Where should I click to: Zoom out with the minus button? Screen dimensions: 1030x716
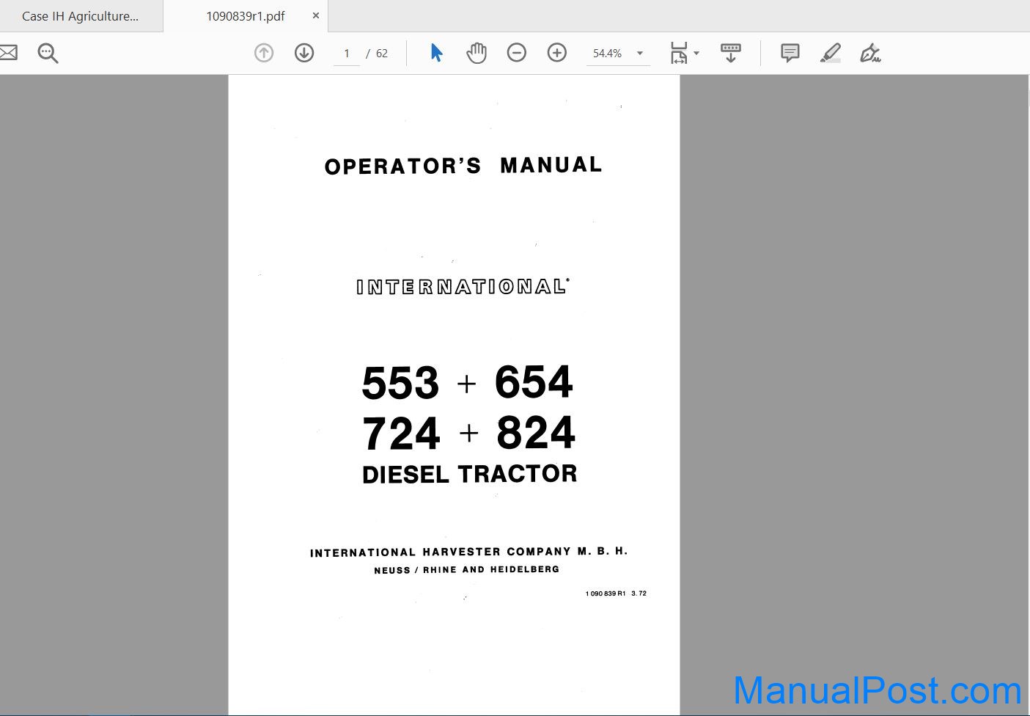pos(517,53)
